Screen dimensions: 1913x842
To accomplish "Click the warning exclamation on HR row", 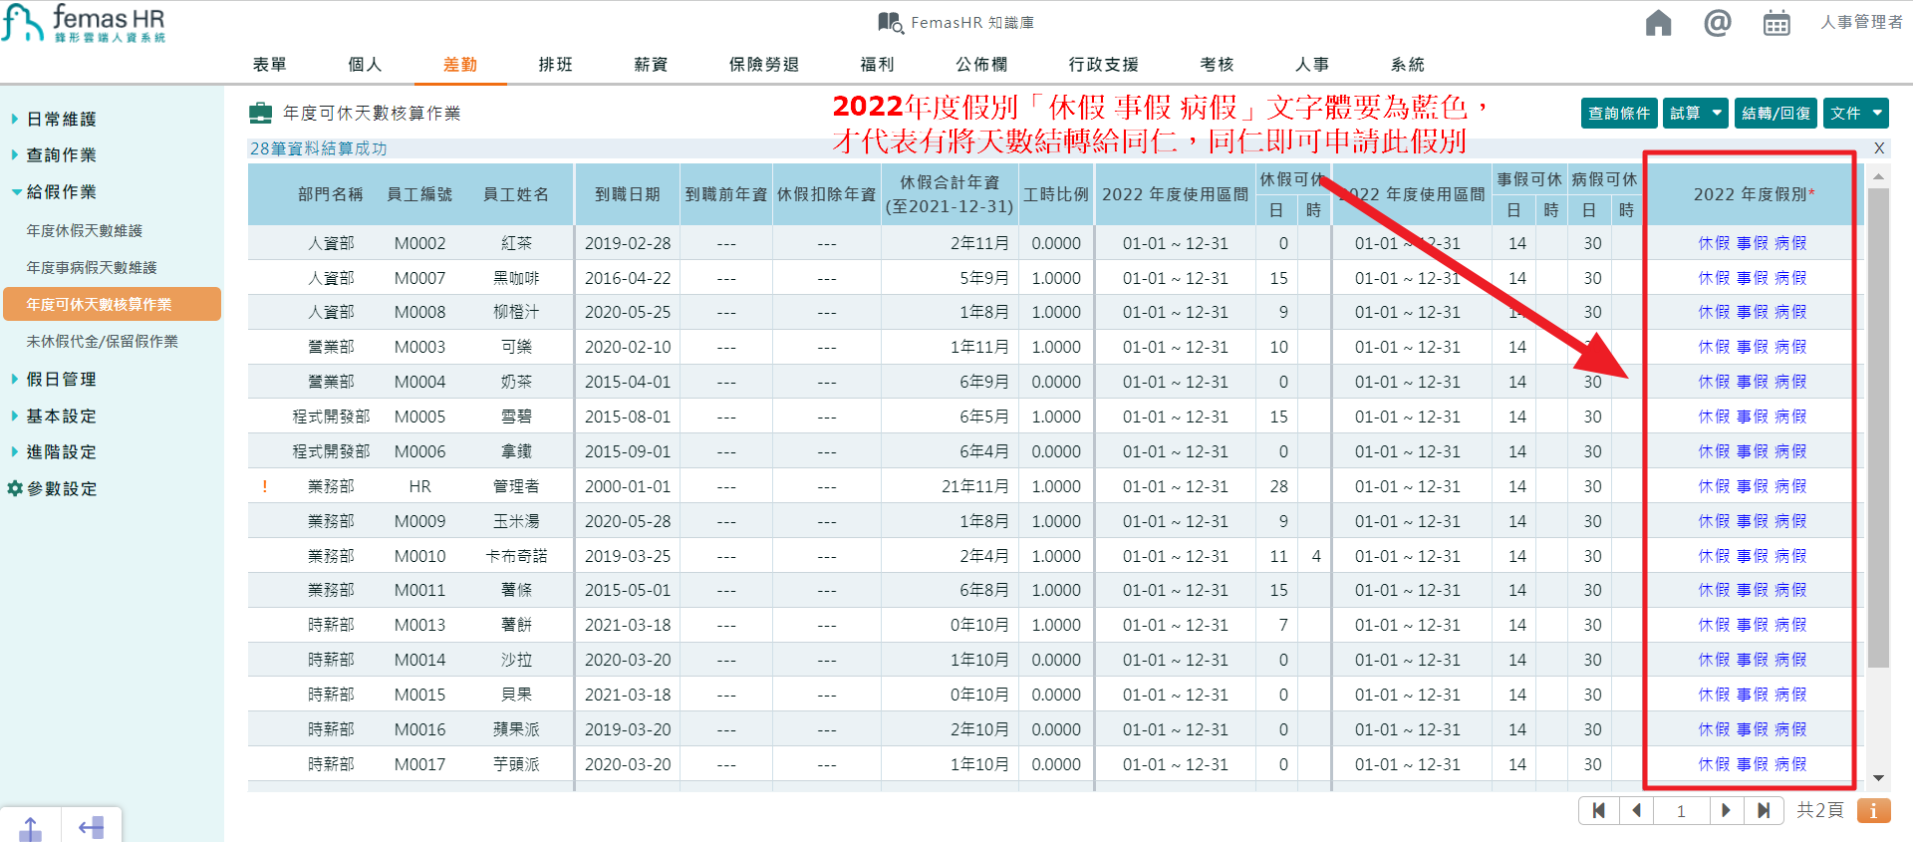I will pyautogui.click(x=264, y=486).
